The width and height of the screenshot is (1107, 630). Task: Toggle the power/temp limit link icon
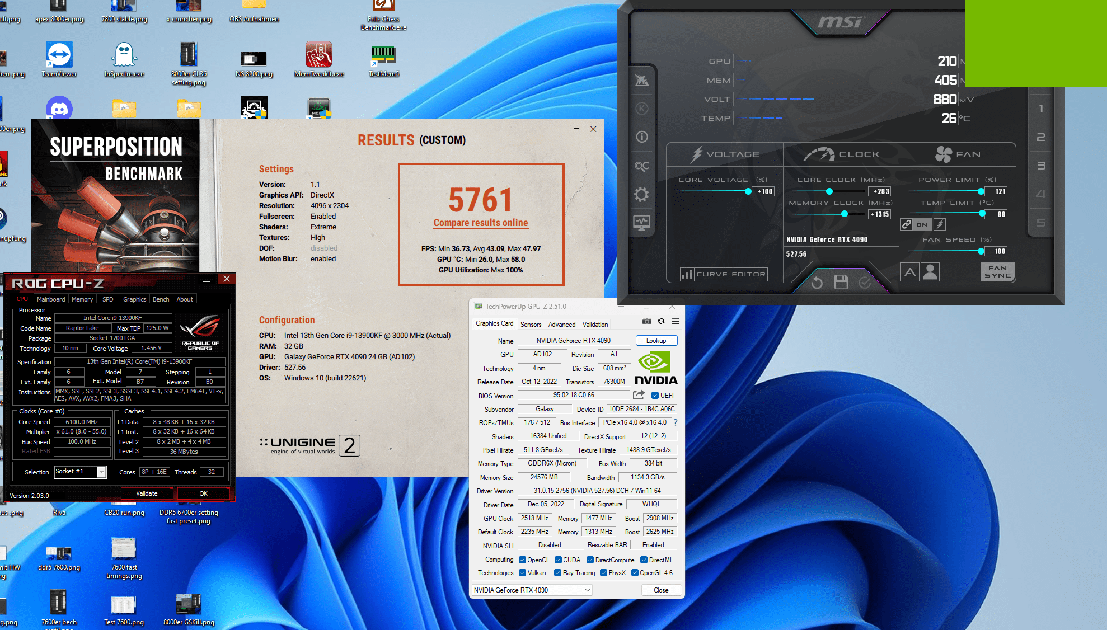pyautogui.click(x=907, y=224)
